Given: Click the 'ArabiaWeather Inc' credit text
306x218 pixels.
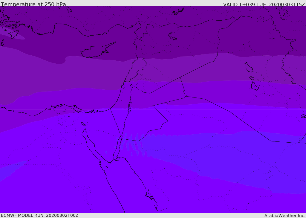Looking at the screenshot, I should [285, 216].
